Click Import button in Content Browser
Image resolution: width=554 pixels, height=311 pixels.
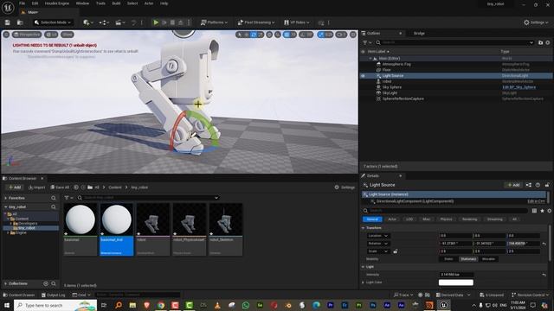(36, 187)
